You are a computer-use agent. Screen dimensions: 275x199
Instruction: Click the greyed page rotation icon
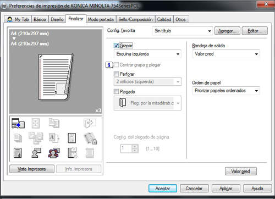[x=90, y=123]
